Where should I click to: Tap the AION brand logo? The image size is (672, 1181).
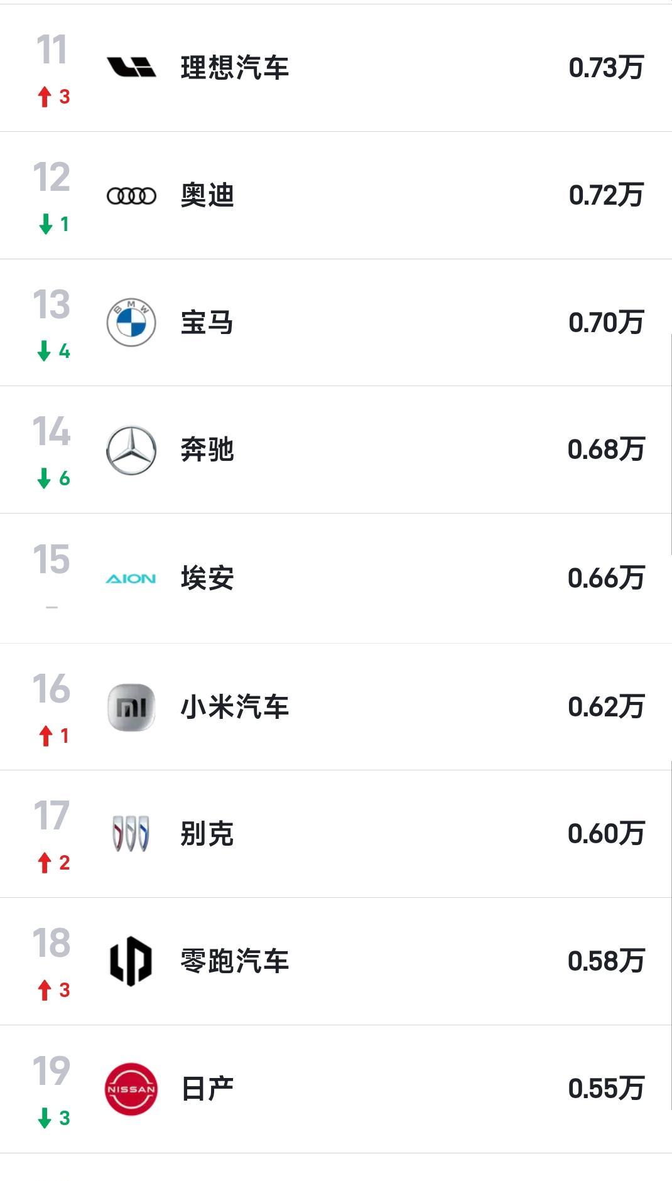click(x=131, y=578)
